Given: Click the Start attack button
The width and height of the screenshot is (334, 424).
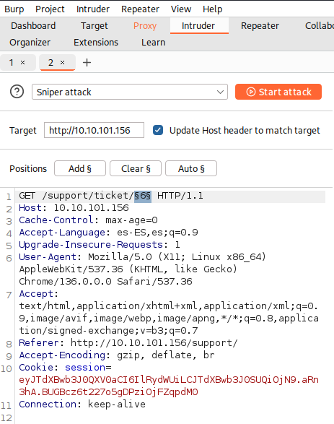Looking at the screenshot, I should [278, 92].
